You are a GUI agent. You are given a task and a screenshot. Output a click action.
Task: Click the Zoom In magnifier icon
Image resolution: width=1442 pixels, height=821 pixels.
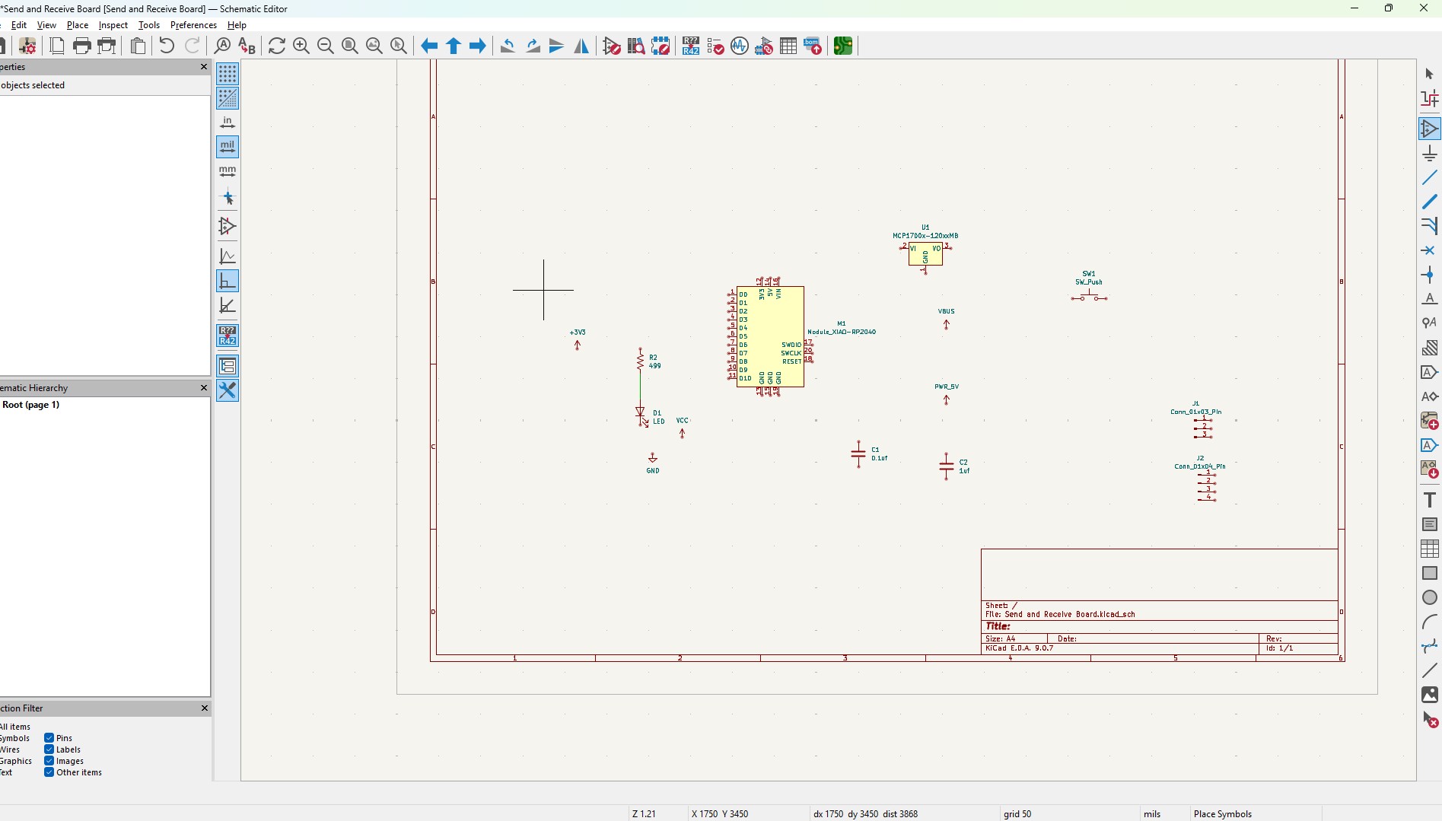pos(301,46)
